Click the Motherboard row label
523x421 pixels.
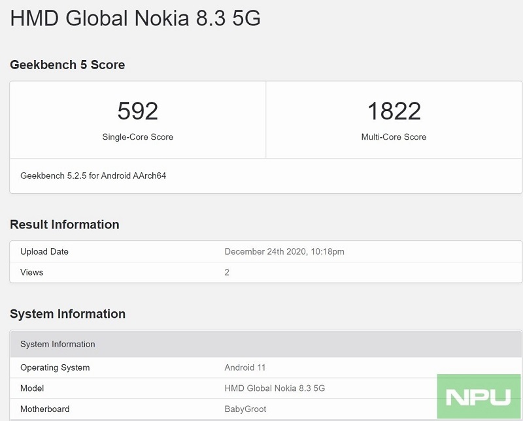coord(44,409)
